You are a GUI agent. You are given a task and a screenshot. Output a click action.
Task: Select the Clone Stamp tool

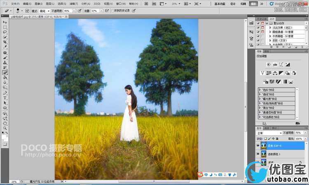(x=5, y=63)
